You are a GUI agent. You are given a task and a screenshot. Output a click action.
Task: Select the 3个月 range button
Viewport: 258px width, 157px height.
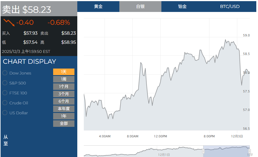[x=64, y=94]
